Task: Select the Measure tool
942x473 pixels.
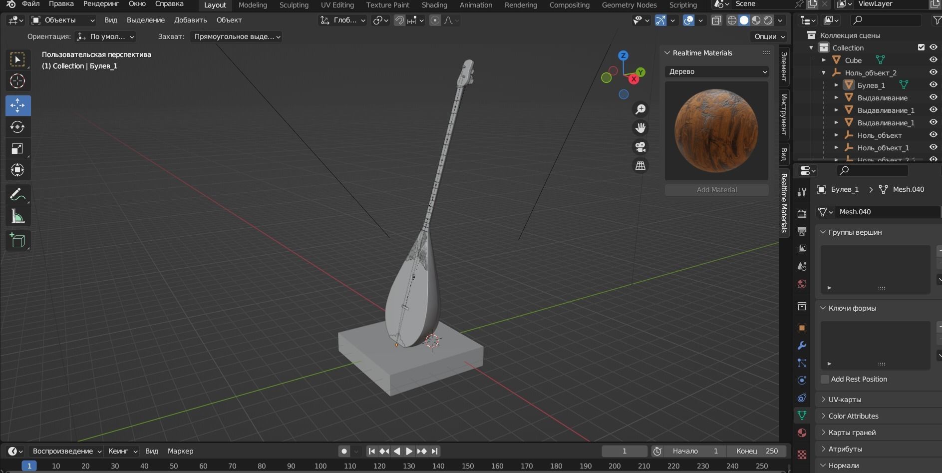Action: (x=17, y=216)
